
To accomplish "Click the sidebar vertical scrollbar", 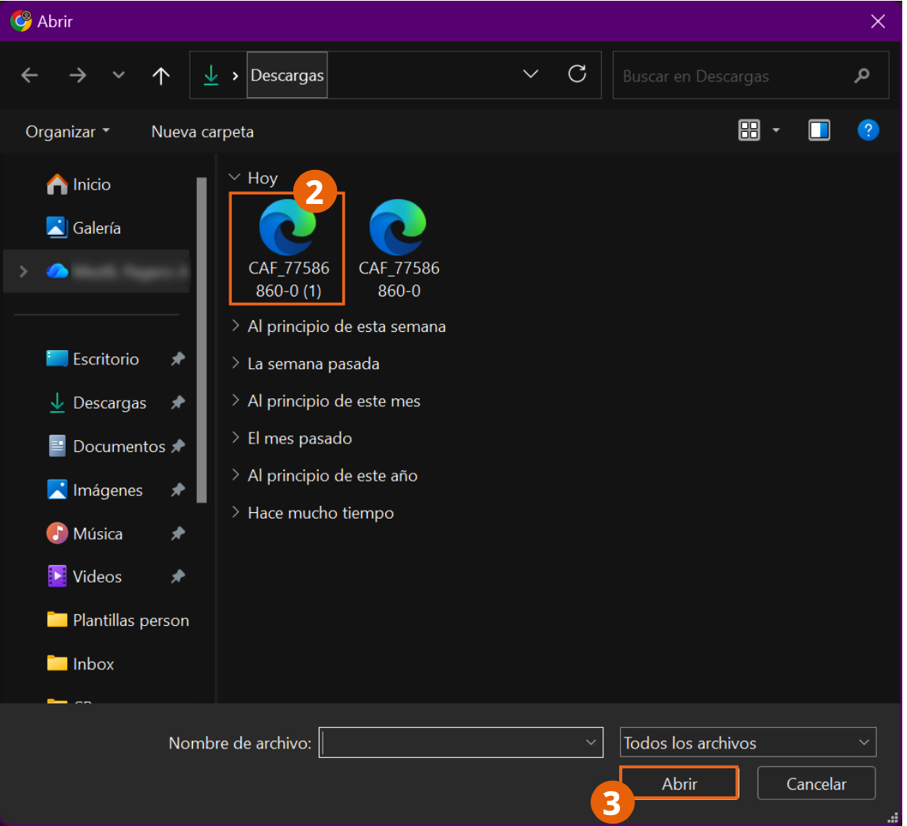I will pyautogui.click(x=202, y=340).
